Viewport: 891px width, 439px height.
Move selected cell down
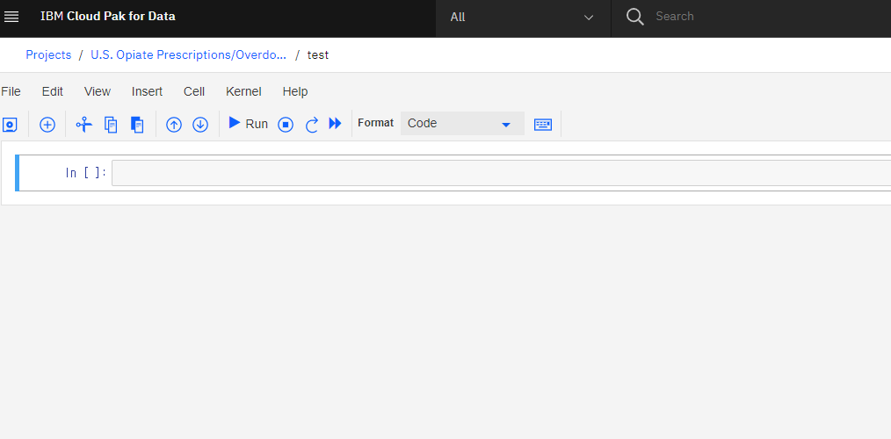pyautogui.click(x=200, y=125)
